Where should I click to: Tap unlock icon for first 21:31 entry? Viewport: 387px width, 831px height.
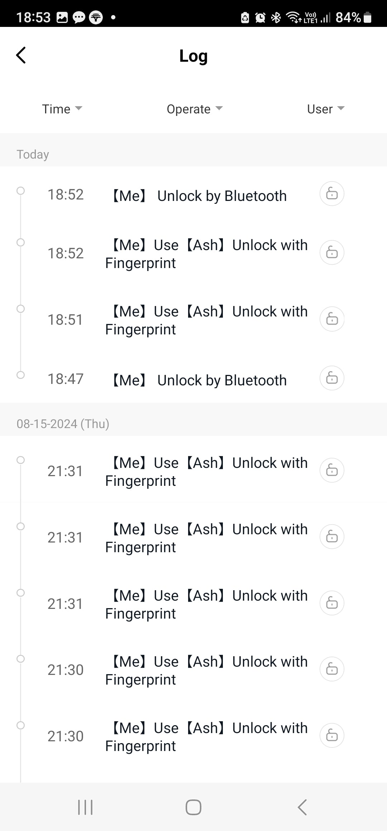tap(332, 470)
